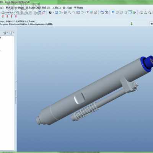Open the saved view list icon
The width and height of the screenshot is (153, 153).
point(87,12)
